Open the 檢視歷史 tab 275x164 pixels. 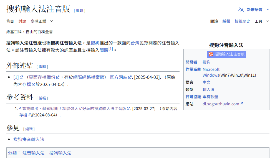coord(242,21)
